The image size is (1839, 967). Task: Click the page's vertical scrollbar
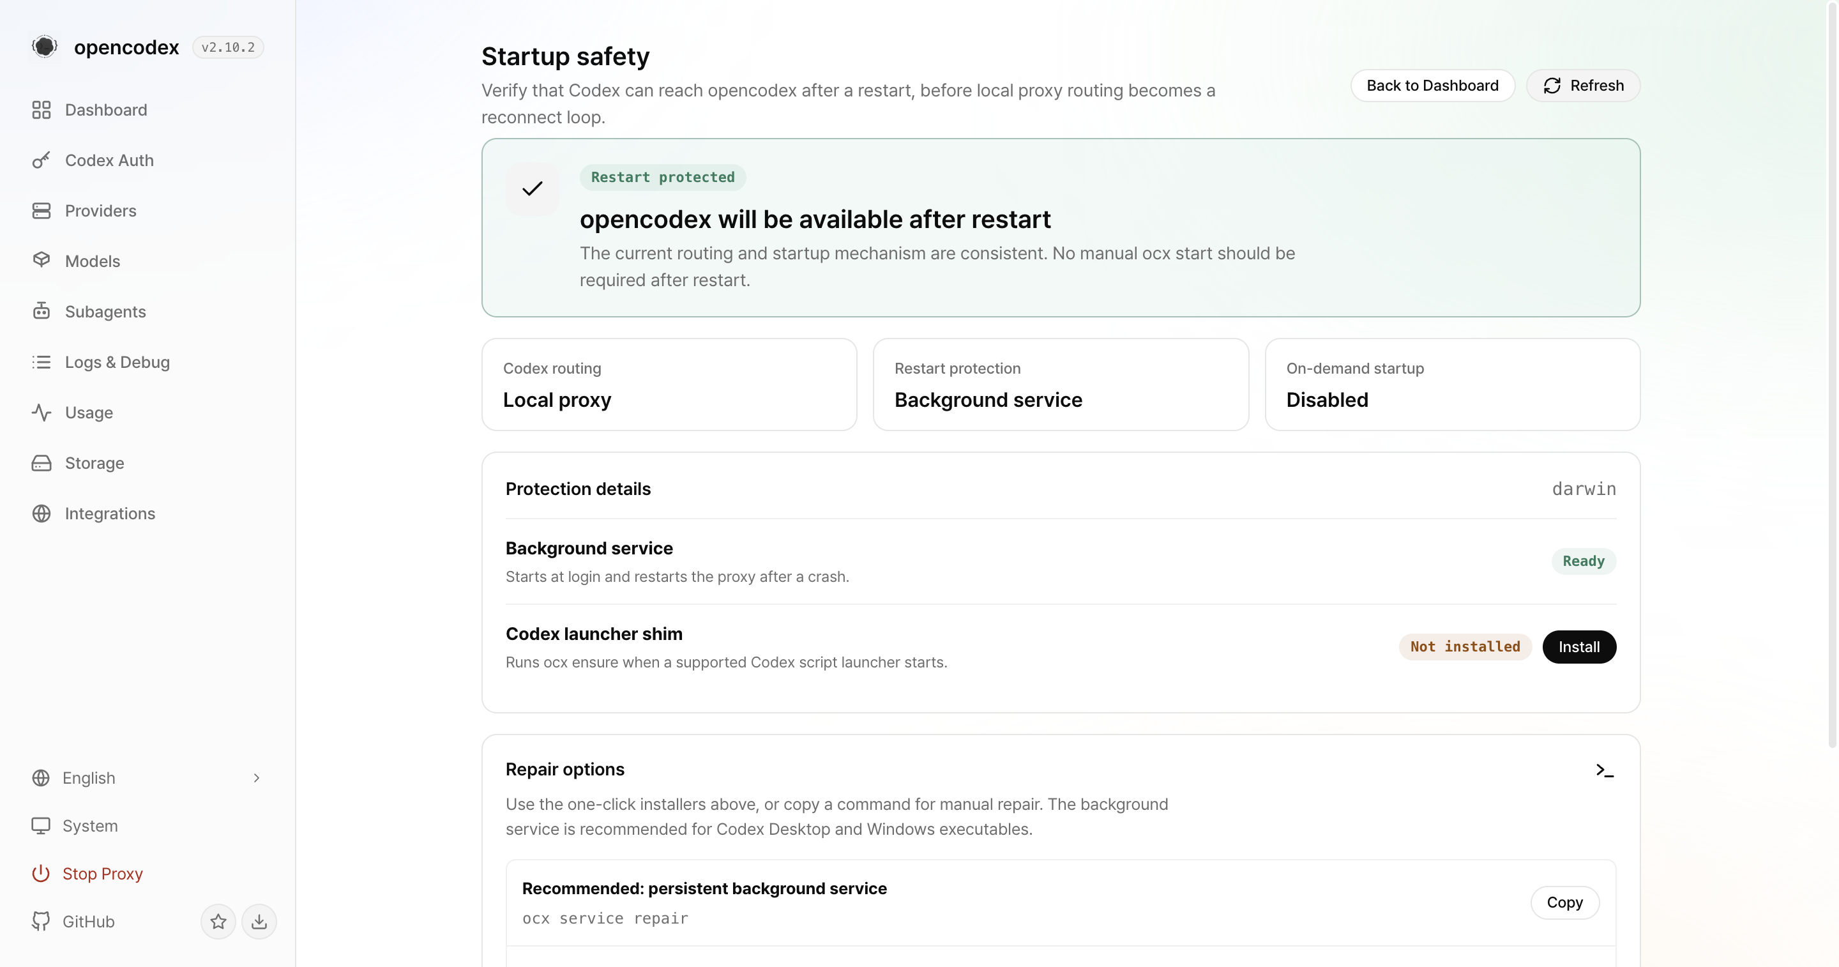(x=1832, y=374)
